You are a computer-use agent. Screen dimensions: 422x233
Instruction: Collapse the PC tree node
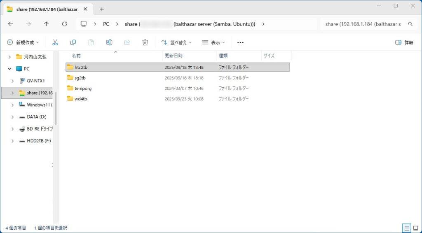9,69
